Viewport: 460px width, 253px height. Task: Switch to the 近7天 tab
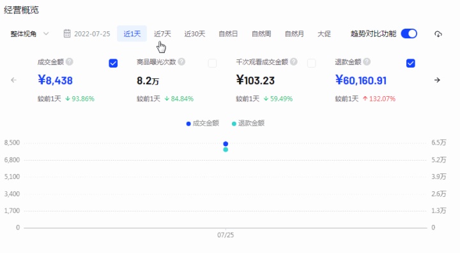[162, 34]
